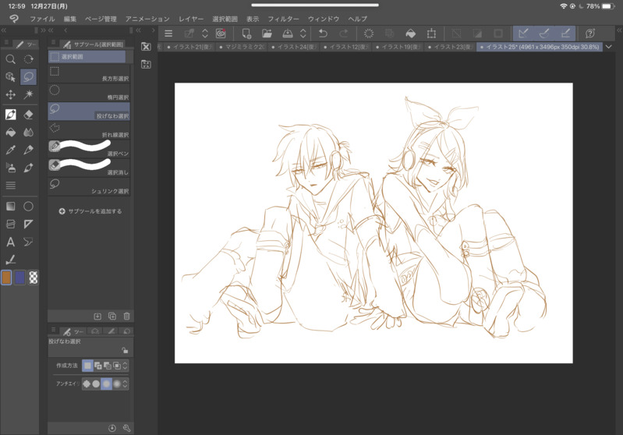Viewport: 623px width, 435px height.
Task: Collapse right palette dock with chevrons
Action: (x=619, y=30)
